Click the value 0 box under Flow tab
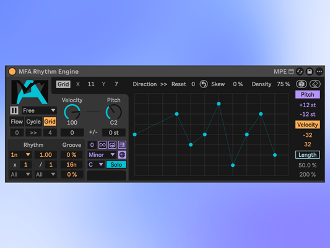This screenshot has height=248, width=330. click(17, 133)
